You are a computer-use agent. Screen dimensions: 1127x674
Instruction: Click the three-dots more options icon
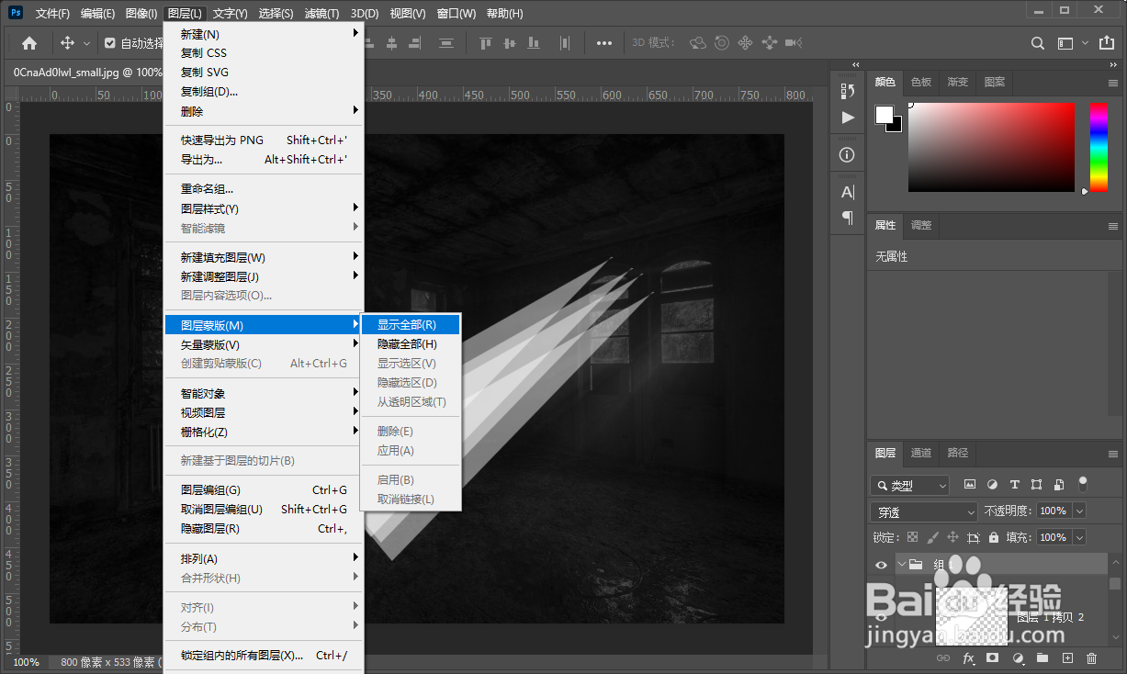click(x=604, y=43)
